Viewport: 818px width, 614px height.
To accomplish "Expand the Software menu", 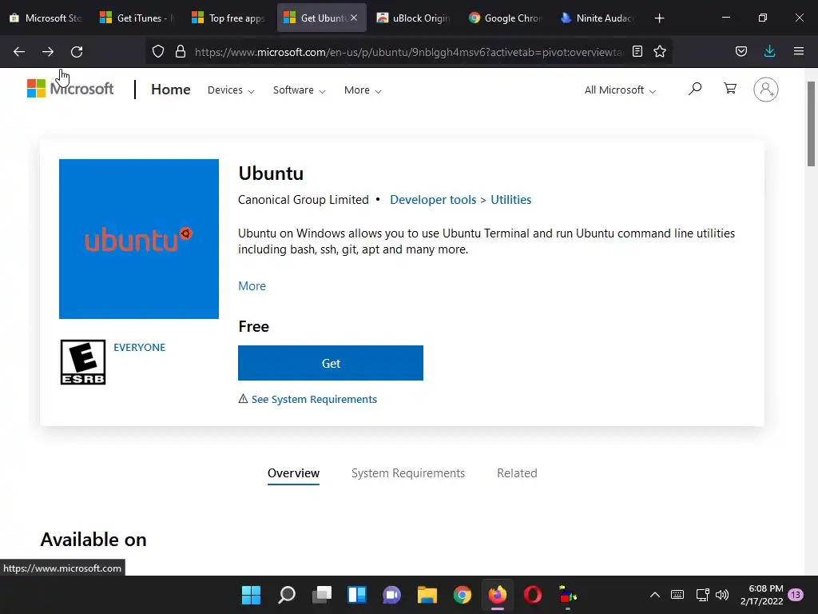I will click(299, 90).
